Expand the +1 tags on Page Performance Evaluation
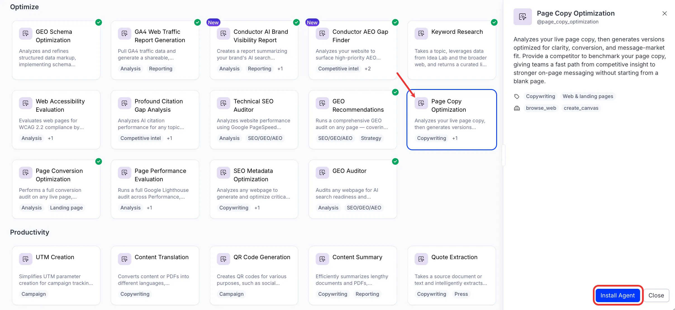The image size is (675, 310). (149, 208)
